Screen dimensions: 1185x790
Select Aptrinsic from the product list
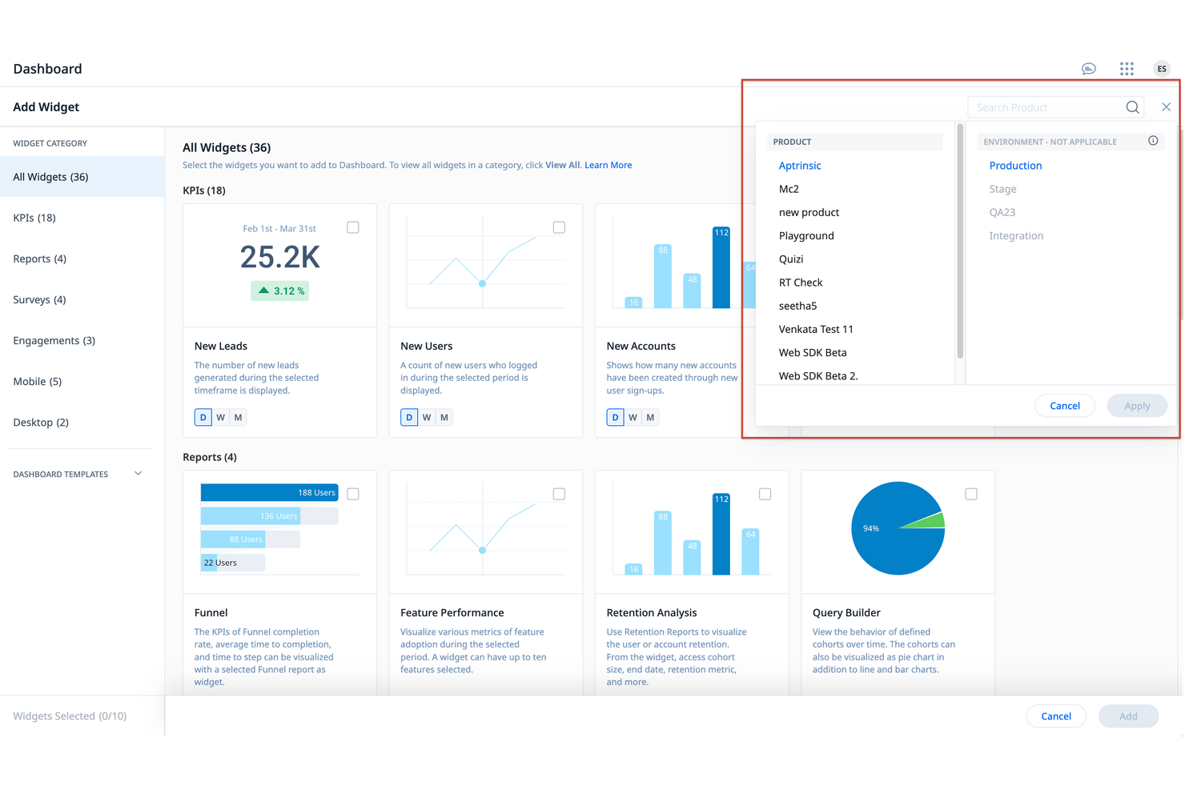pyautogui.click(x=800, y=165)
